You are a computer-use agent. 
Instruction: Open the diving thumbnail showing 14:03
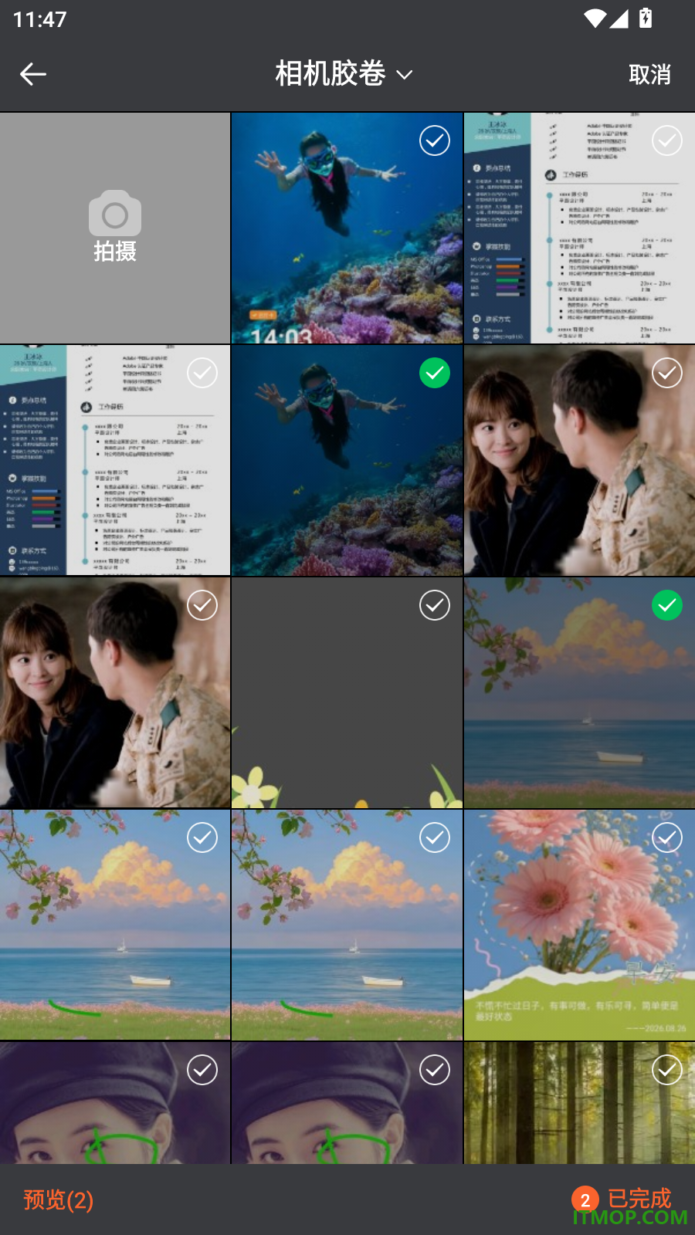[347, 228]
